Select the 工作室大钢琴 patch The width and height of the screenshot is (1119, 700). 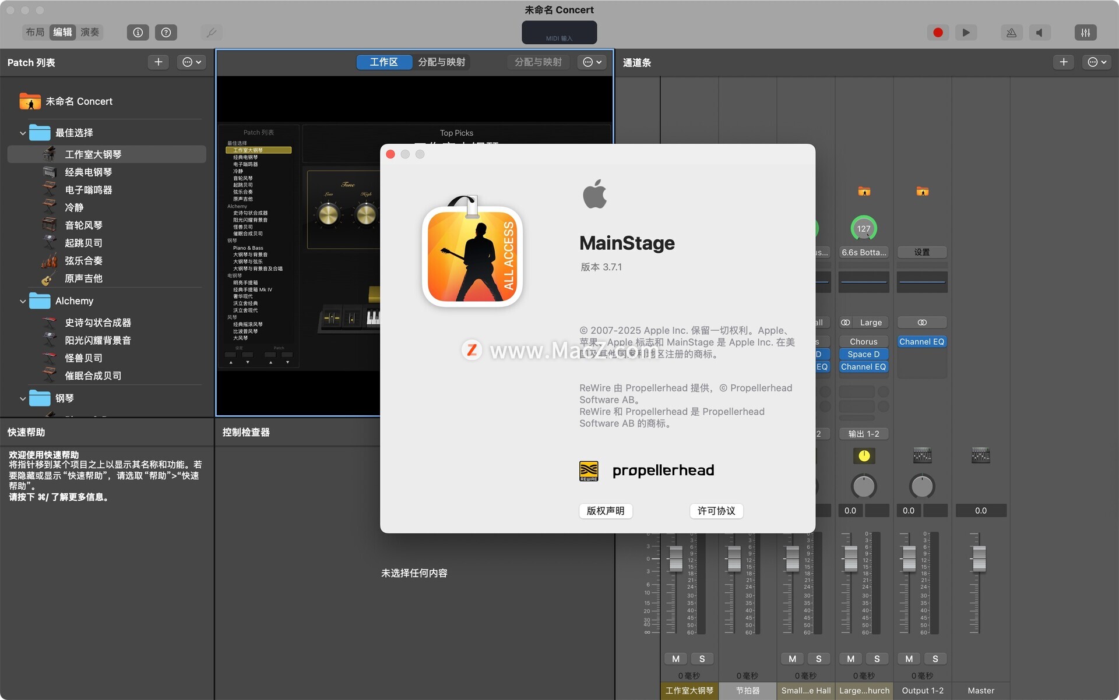click(107, 154)
